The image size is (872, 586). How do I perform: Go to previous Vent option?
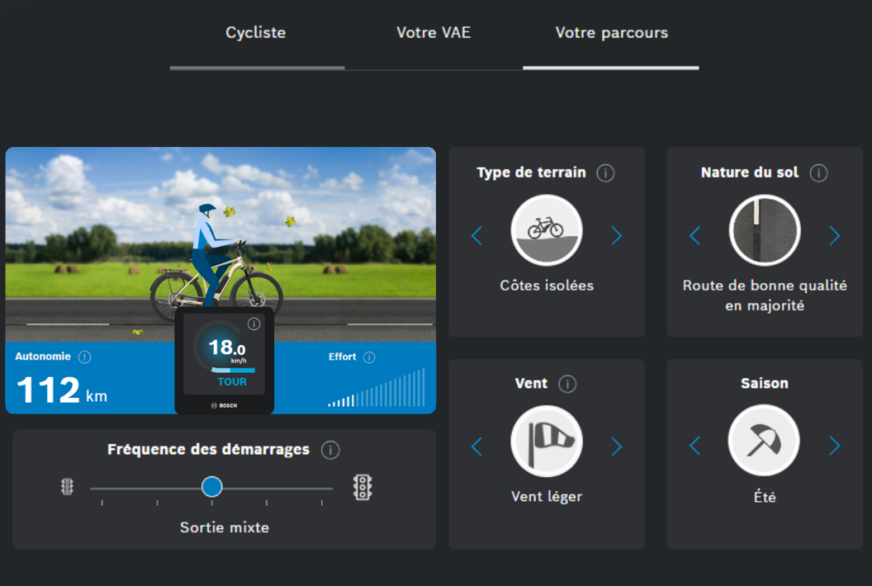(x=477, y=446)
